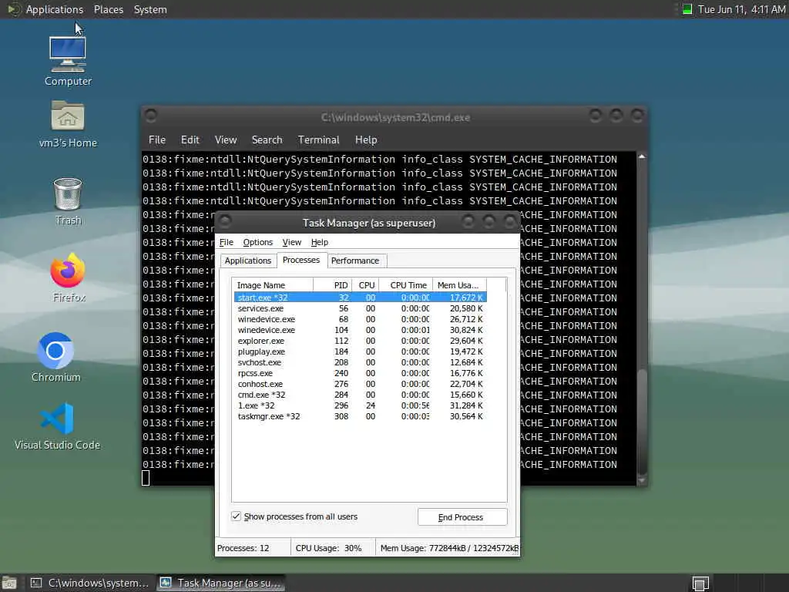This screenshot has height=592, width=789.
Task: Sort by PID column header
Action: [333, 285]
